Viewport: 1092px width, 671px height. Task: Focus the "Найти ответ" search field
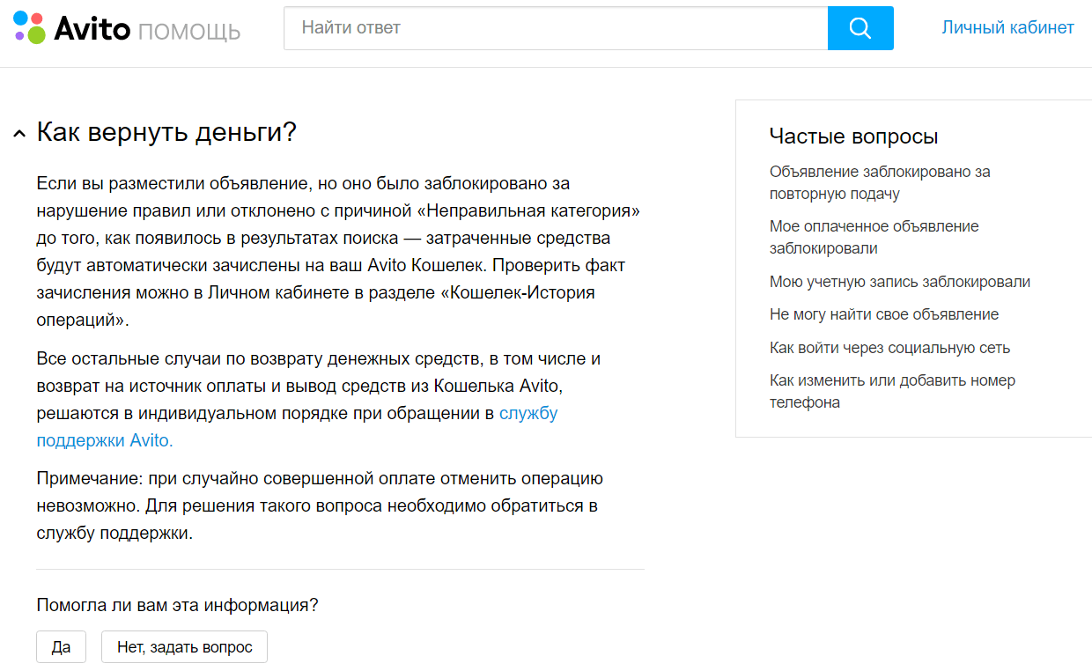[x=556, y=28]
